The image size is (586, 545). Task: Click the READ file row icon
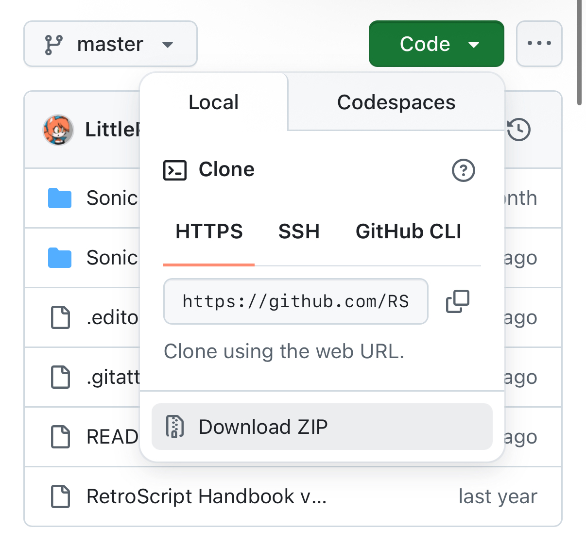tap(61, 437)
